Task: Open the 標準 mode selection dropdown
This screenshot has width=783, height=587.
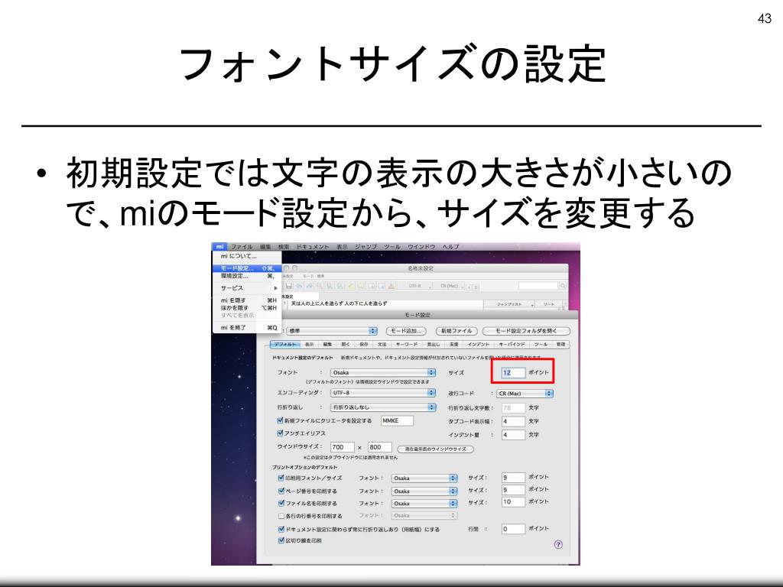Action: pyautogui.click(x=332, y=331)
